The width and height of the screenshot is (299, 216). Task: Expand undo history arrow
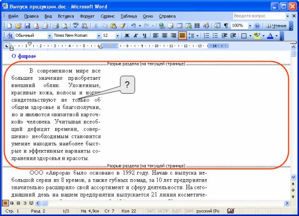(140, 26)
